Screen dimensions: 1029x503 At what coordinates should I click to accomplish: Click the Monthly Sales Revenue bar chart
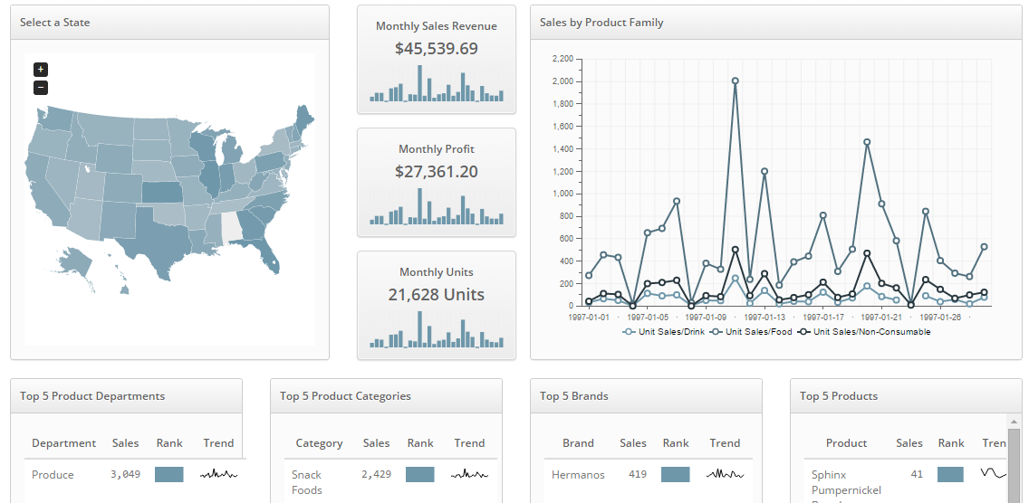click(x=437, y=82)
